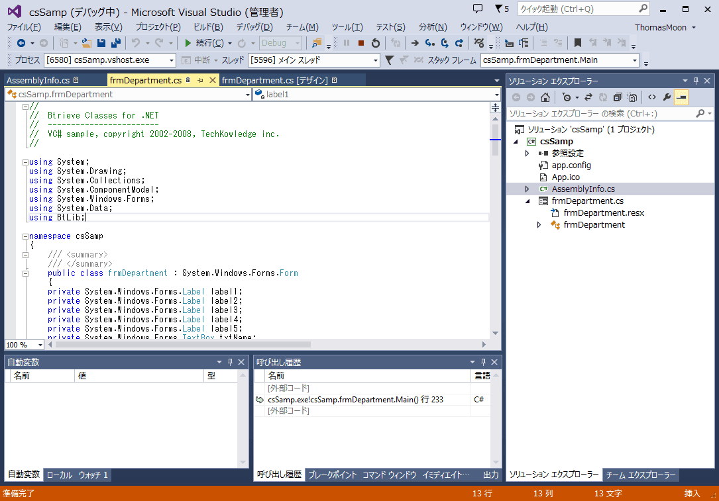Viewport: 719px width, 501px height.
Task: Click the Step Out icon
Action: pos(459,43)
